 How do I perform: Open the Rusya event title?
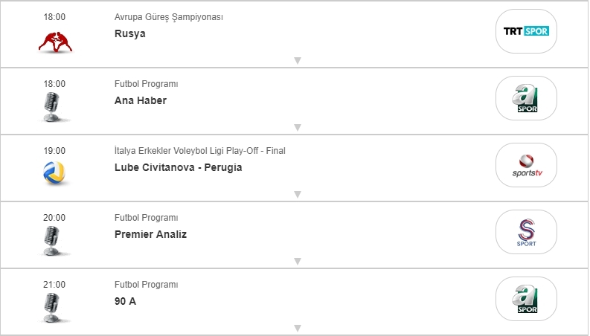pyautogui.click(x=130, y=33)
